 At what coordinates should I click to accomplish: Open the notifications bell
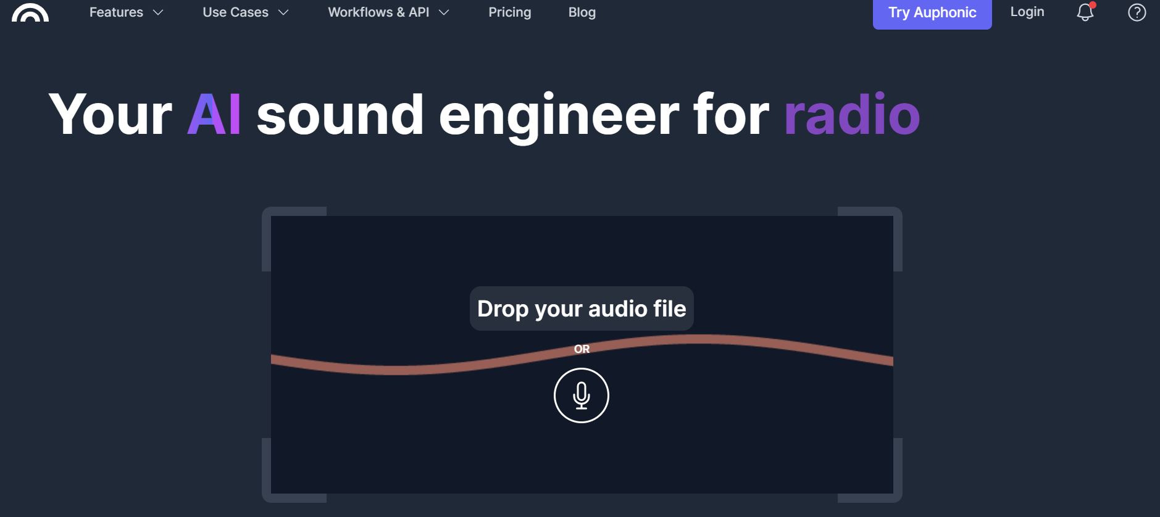tap(1086, 12)
